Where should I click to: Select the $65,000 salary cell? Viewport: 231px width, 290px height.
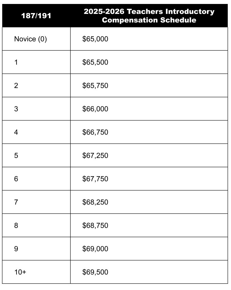[x=95, y=39]
